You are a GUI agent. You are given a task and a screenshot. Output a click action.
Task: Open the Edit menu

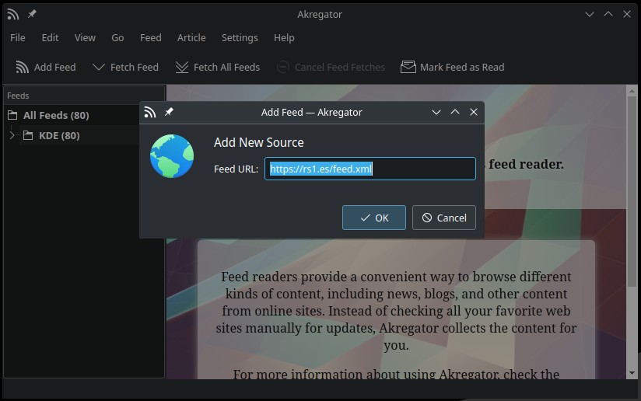click(x=50, y=37)
